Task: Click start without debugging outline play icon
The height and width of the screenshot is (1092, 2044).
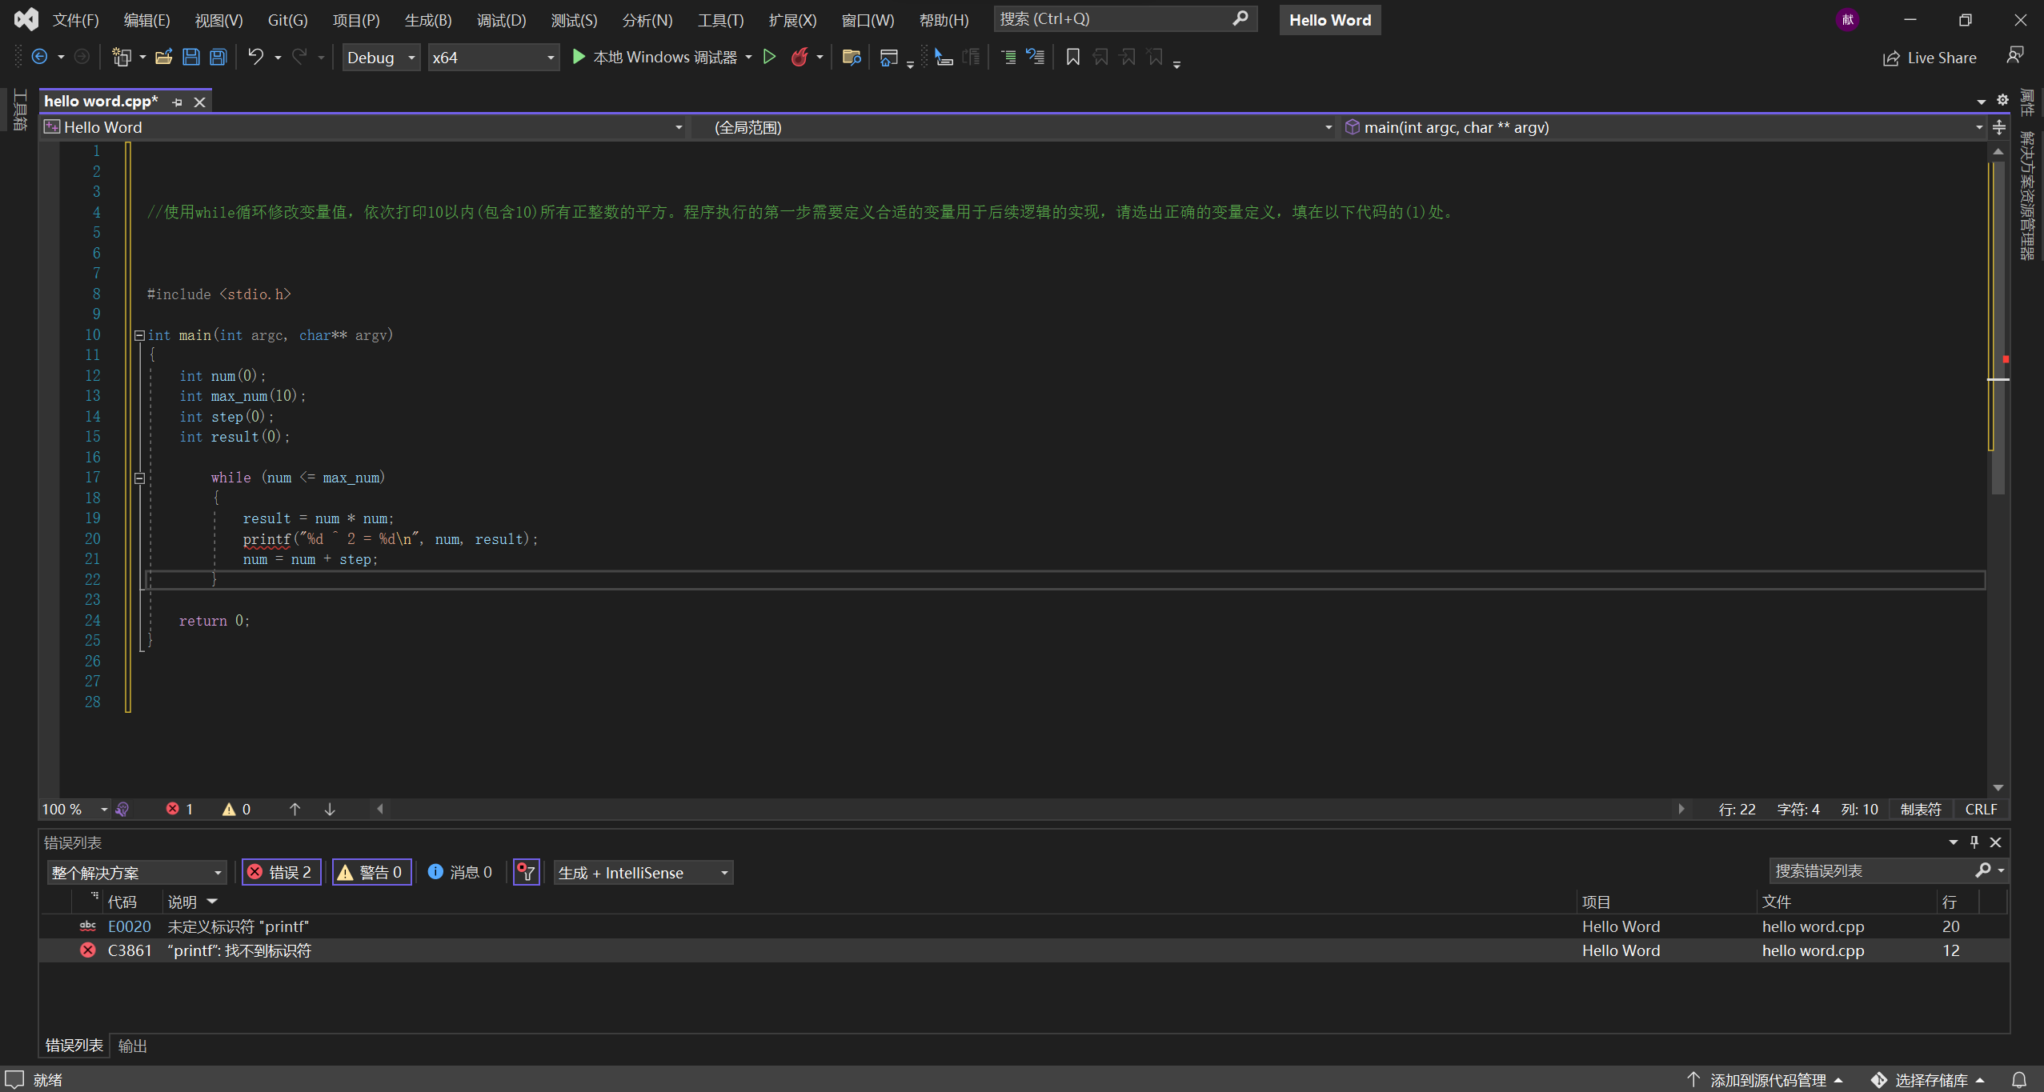Action: (x=769, y=57)
